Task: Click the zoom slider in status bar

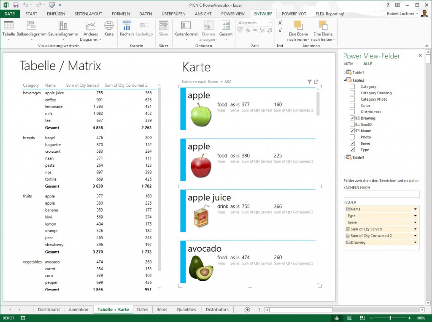Action: (x=390, y=318)
